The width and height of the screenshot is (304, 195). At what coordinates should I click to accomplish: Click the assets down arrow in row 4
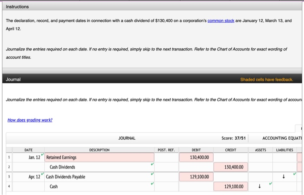[x=260, y=186]
